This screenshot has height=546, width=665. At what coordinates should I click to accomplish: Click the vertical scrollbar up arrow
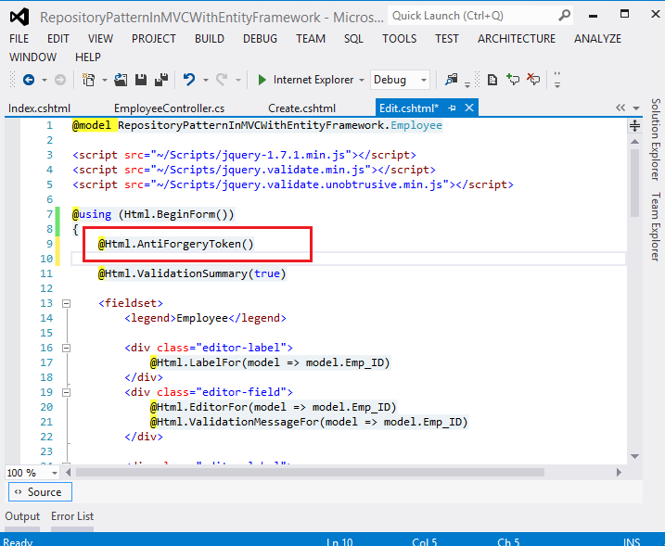635,142
